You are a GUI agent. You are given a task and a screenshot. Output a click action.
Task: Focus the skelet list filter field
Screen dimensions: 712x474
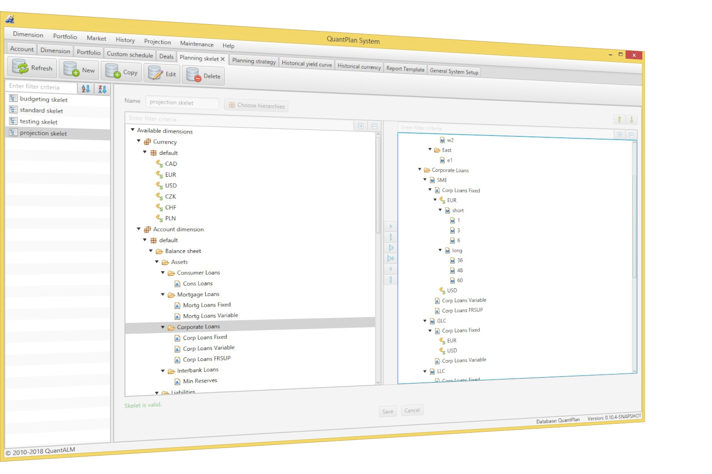[x=42, y=87]
